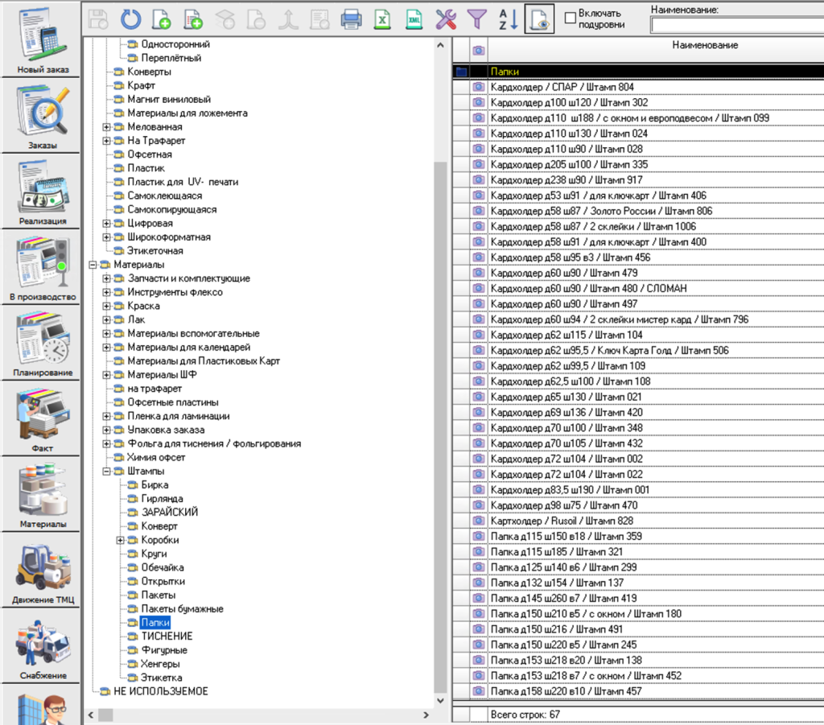Collapse the Материалы tree node
This screenshot has width=824, height=725.
(x=93, y=265)
